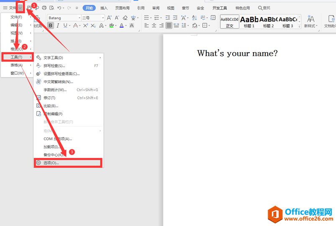Click the superscript X² icon
The height and width of the screenshot is (226, 336).
pos(85,25)
